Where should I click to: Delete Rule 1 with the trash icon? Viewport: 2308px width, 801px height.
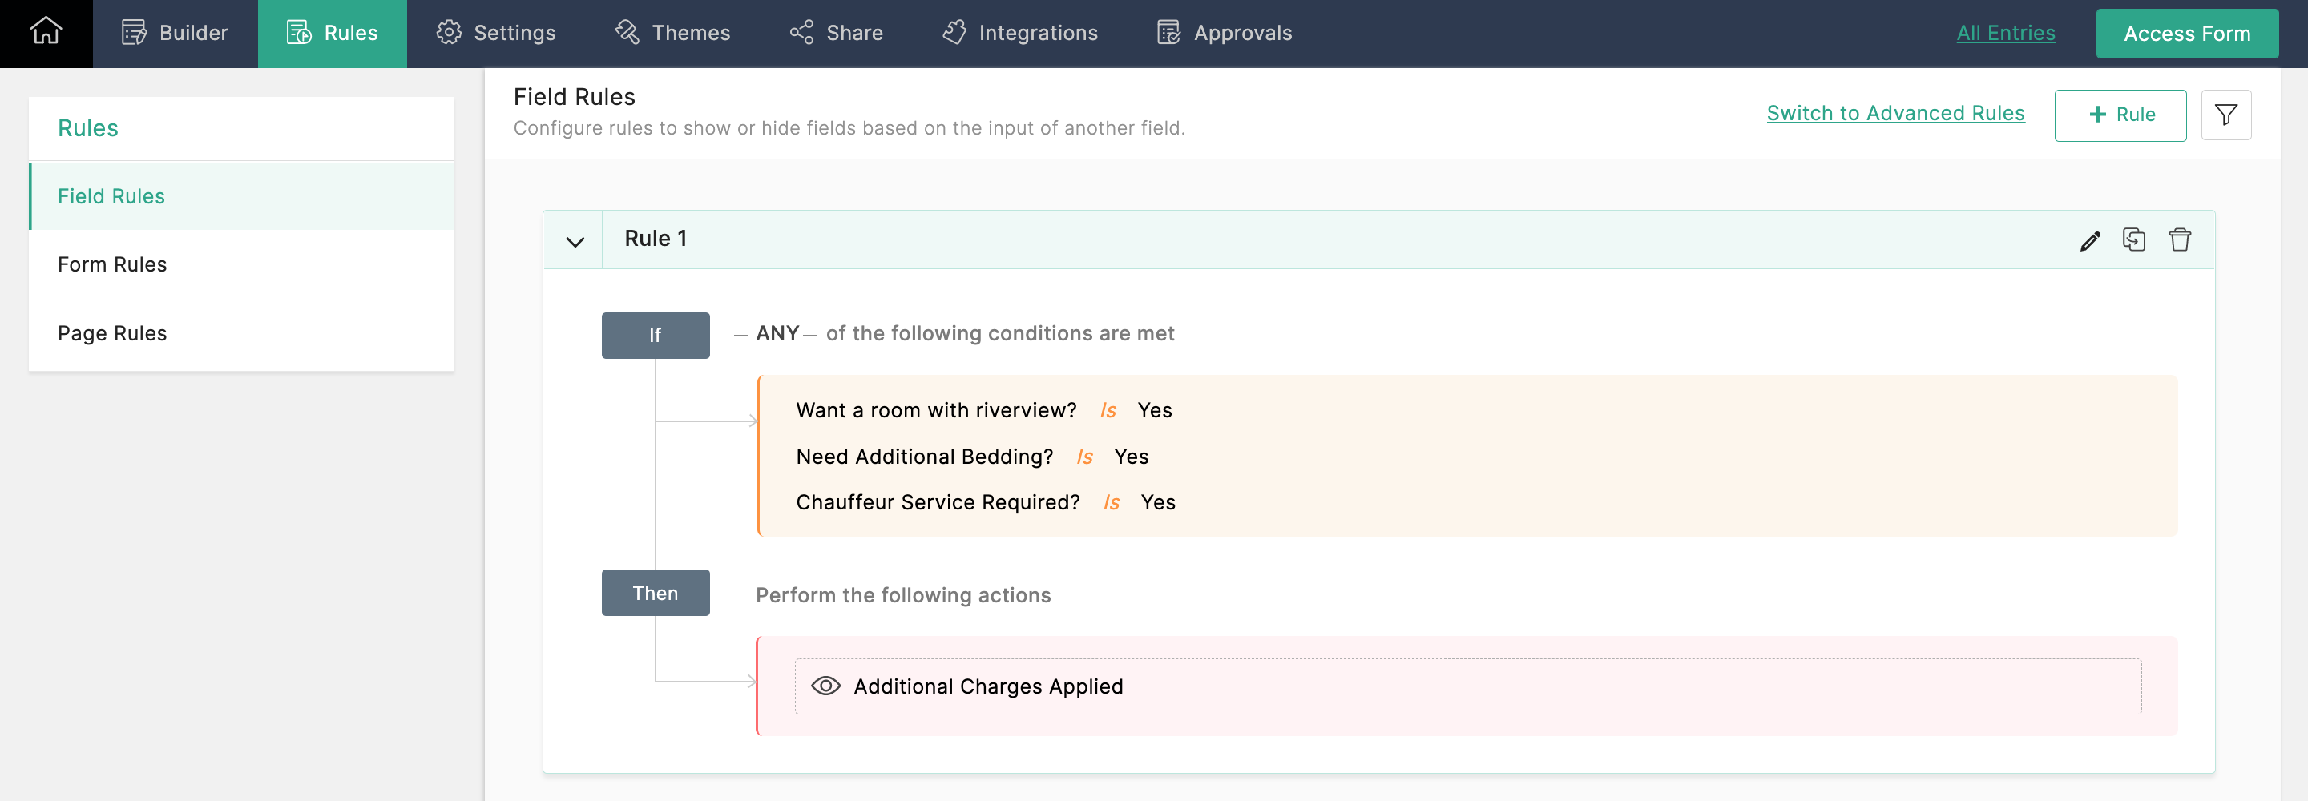pos(2180,240)
